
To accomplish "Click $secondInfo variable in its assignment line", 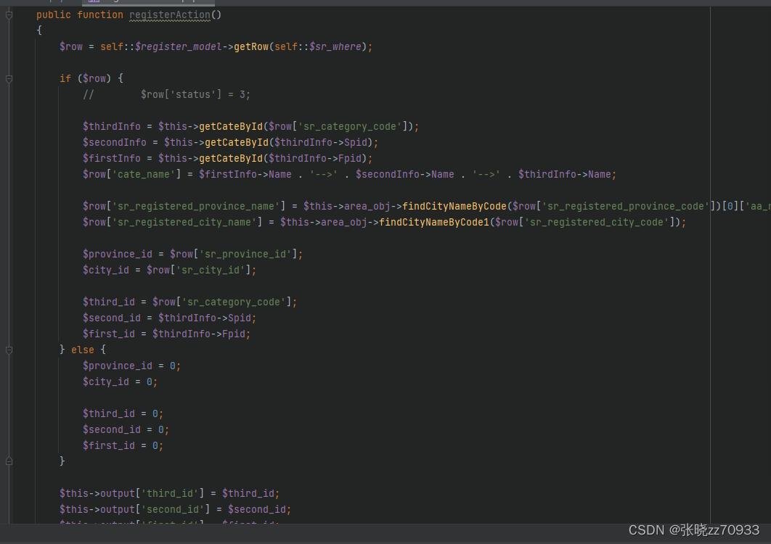I will coord(115,142).
